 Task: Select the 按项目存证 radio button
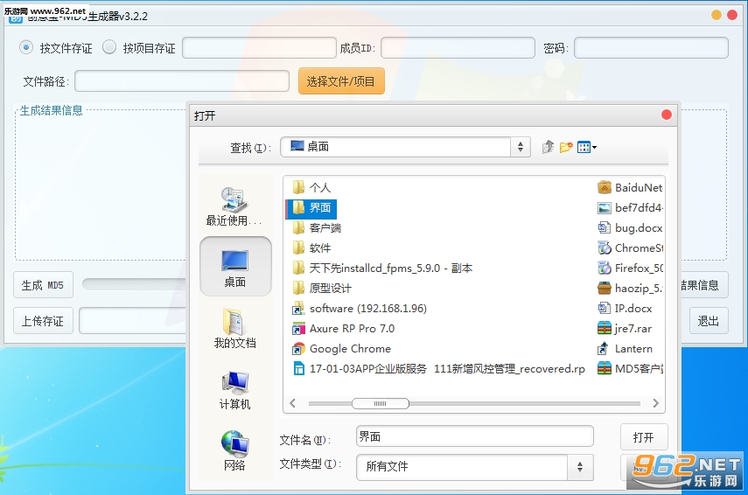[x=109, y=47]
